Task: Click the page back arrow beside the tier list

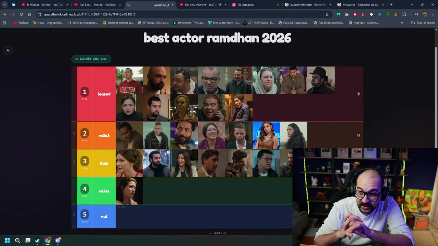Action: (x=8, y=50)
